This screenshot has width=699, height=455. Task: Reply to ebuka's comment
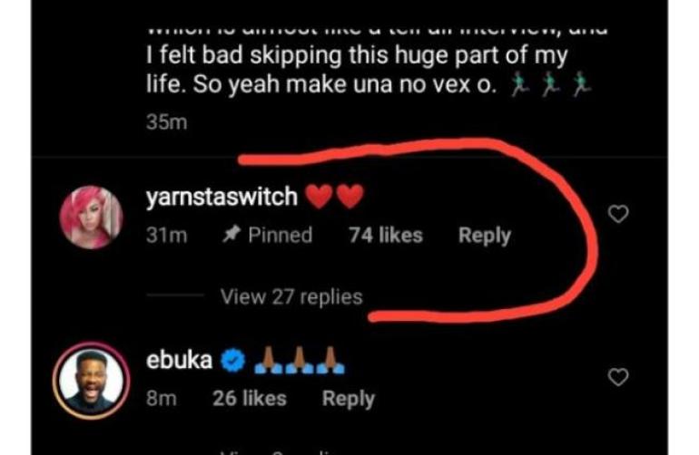click(348, 398)
